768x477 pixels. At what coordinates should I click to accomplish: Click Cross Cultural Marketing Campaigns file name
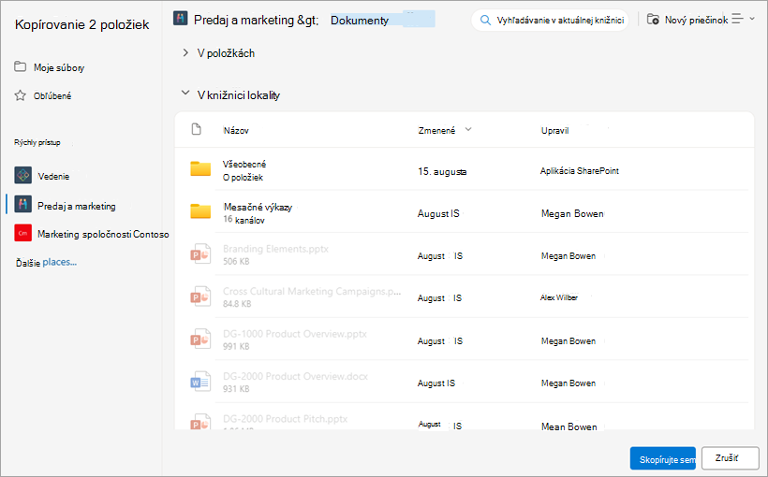(x=312, y=291)
